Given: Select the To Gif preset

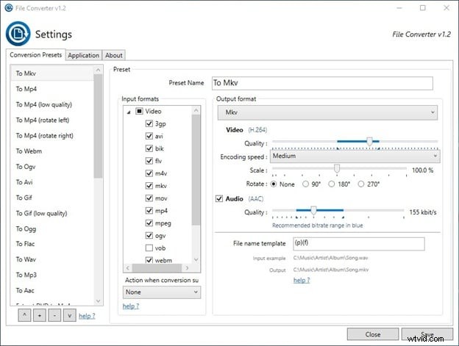Looking at the screenshot, I should coord(52,198).
